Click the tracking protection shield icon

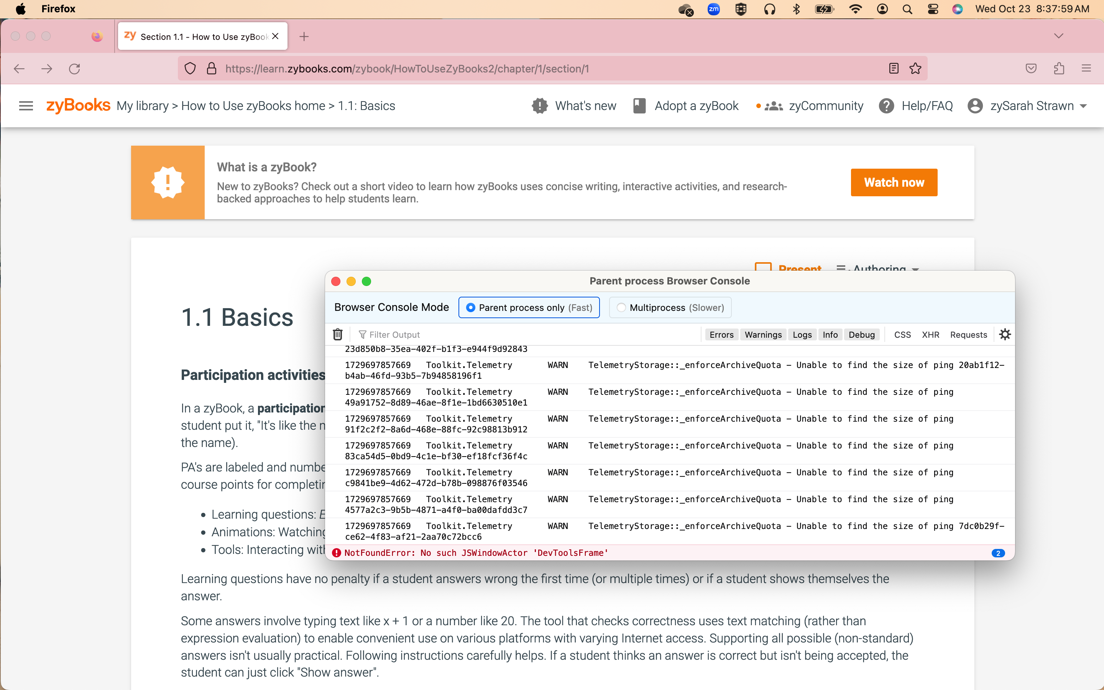[190, 69]
